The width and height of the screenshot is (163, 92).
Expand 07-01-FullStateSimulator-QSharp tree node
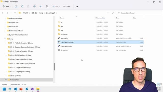(6, 43)
